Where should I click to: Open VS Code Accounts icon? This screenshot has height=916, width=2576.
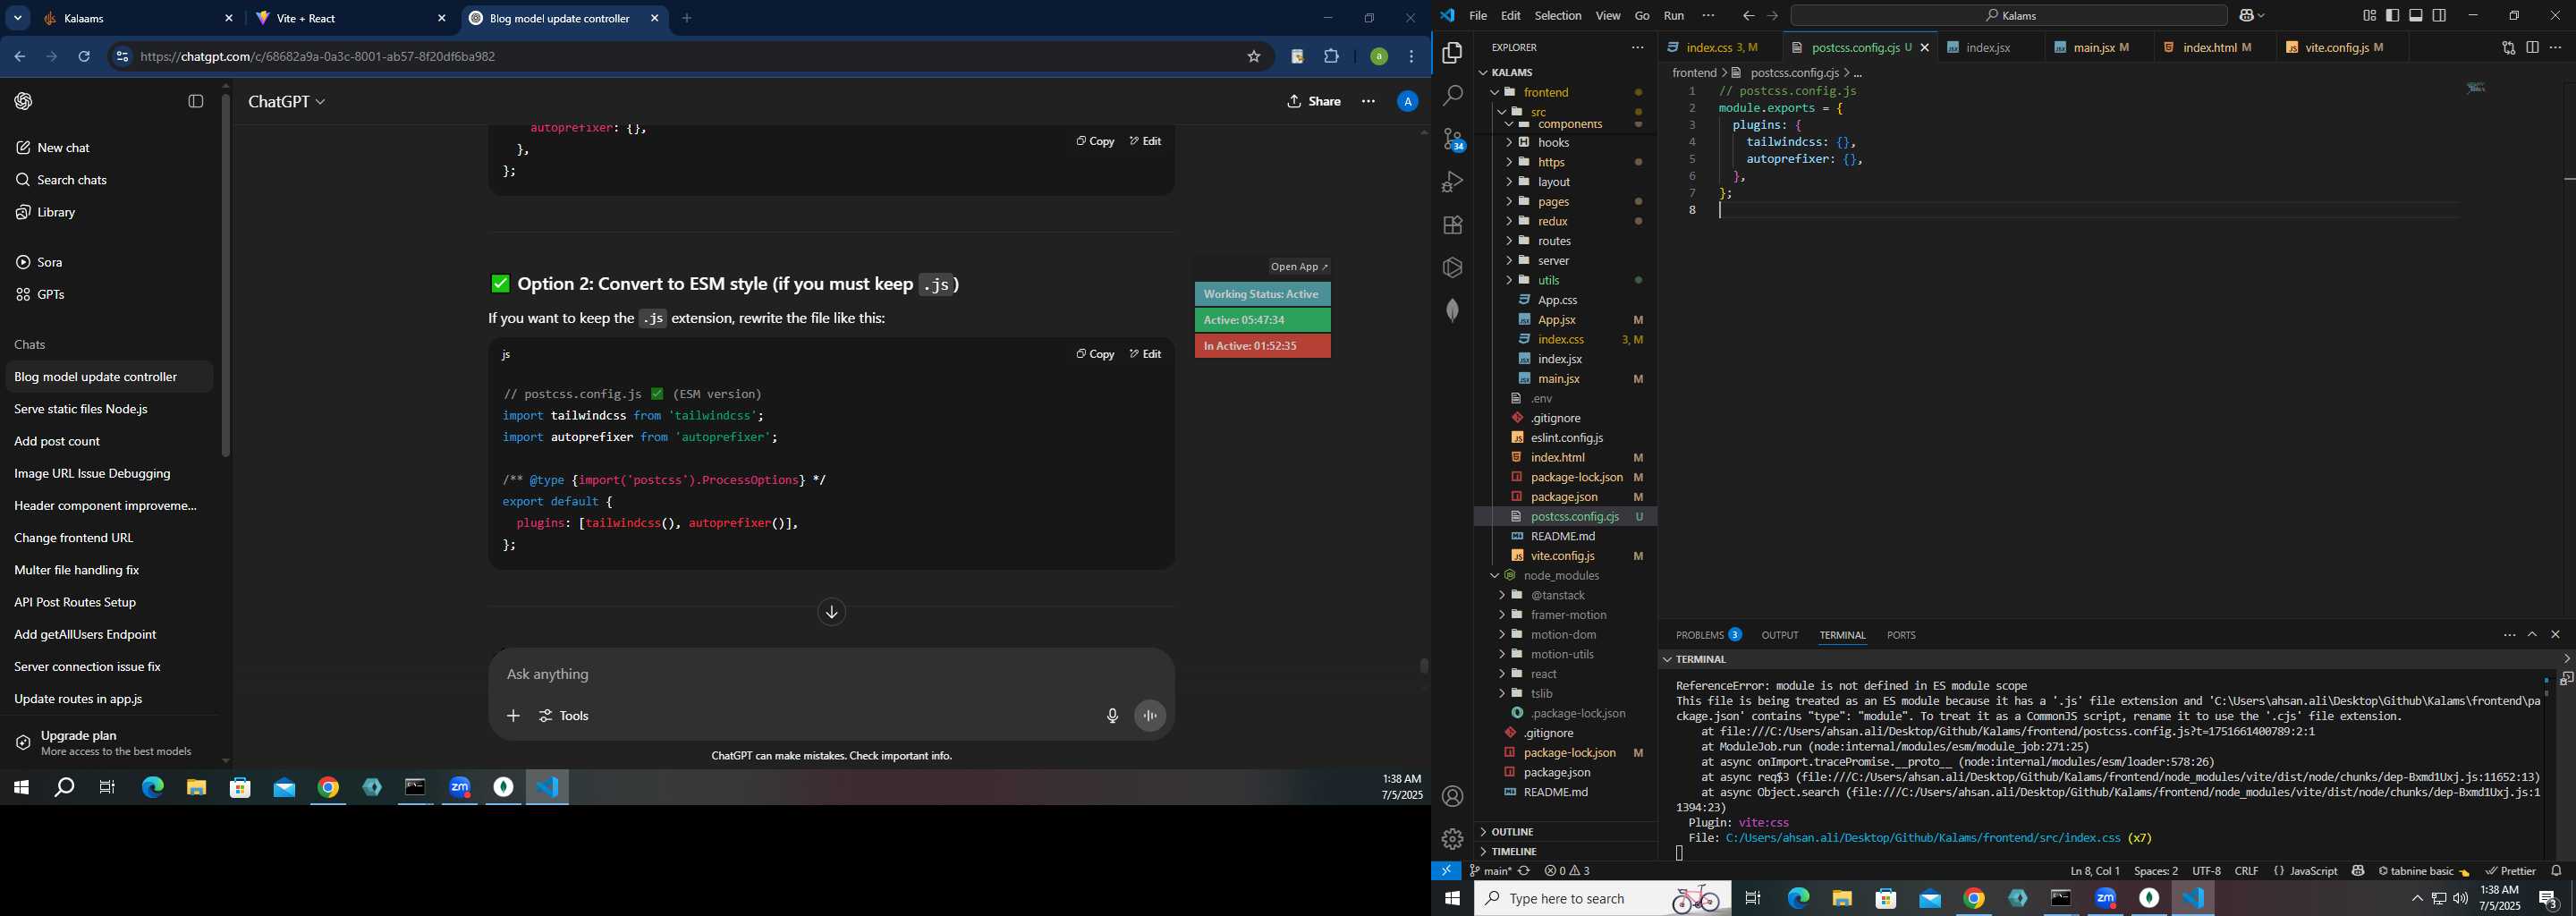tap(1452, 797)
